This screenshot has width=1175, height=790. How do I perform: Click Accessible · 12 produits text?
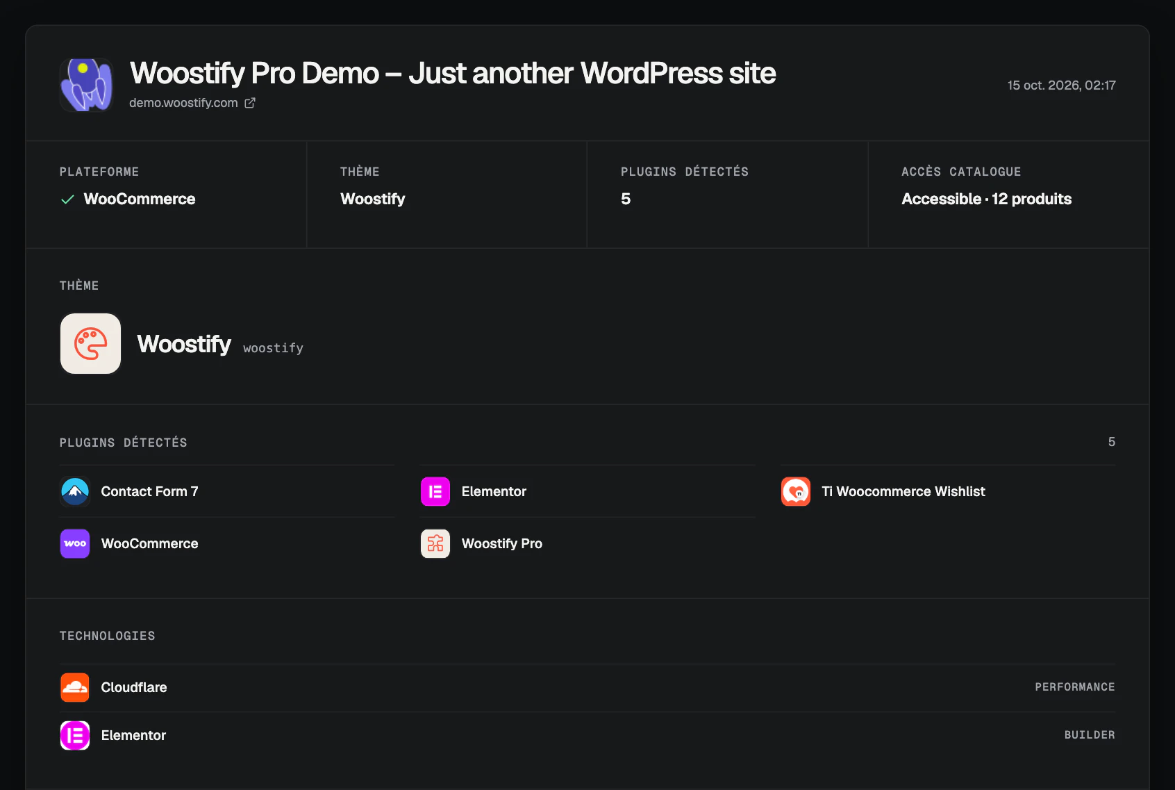986,199
